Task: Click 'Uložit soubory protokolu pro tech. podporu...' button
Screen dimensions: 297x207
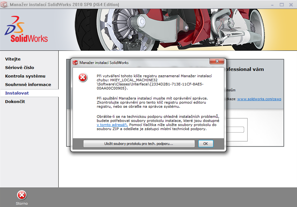Action: click(x=139, y=144)
